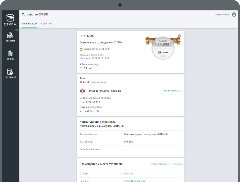Click battery charge text 3.10В
The image size is (240, 182).
[x=96, y=49]
